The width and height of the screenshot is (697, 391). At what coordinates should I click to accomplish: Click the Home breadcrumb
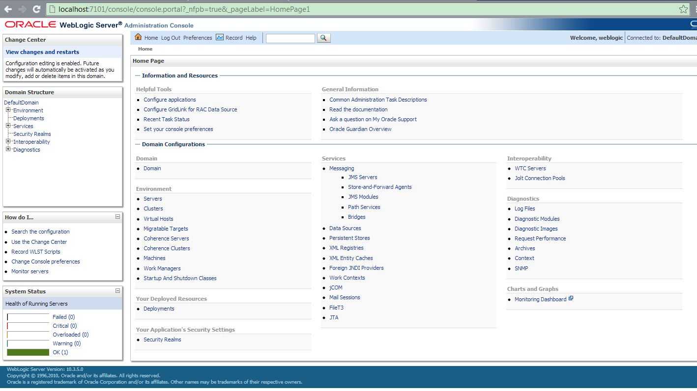click(145, 49)
